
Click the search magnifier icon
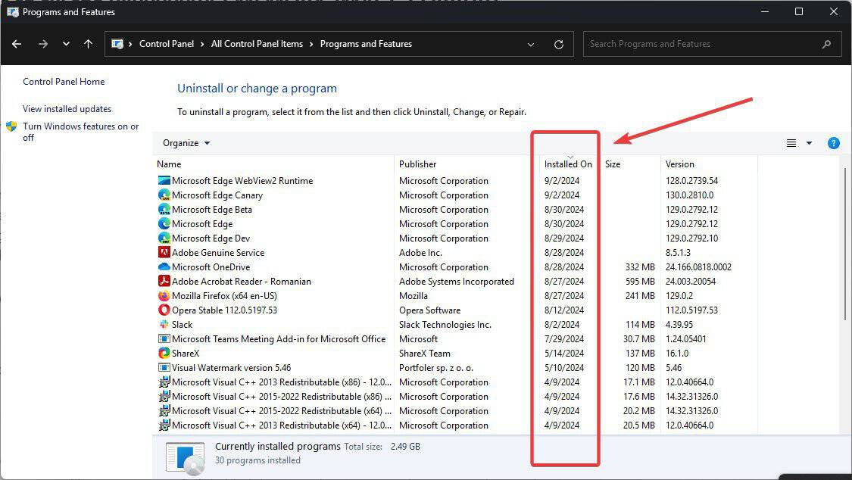tap(826, 44)
